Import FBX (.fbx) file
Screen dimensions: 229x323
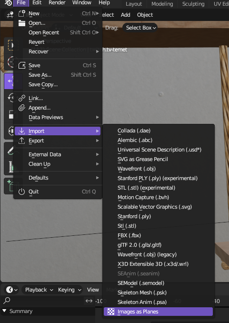pyautogui.click(x=159, y=235)
